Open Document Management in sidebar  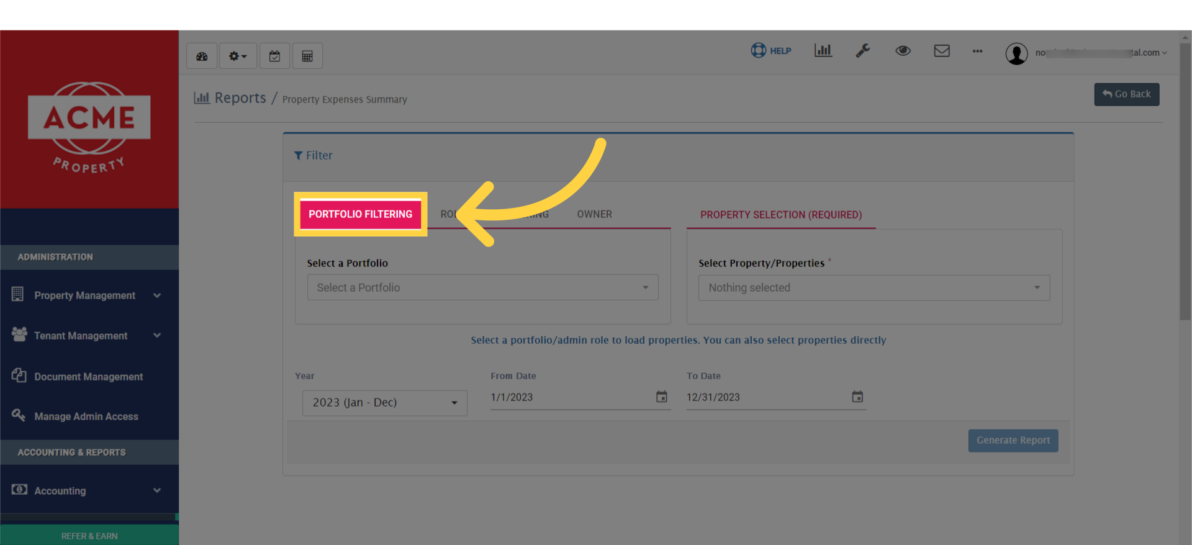tap(89, 377)
